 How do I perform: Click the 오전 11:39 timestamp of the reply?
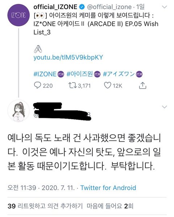coord(22,188)
